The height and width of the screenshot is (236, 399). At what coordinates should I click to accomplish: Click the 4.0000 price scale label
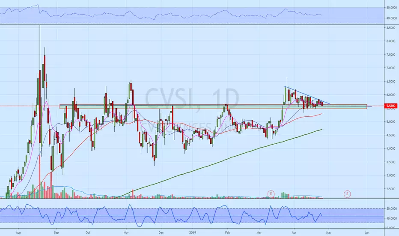pyautogui.click(x=390, y=148)
